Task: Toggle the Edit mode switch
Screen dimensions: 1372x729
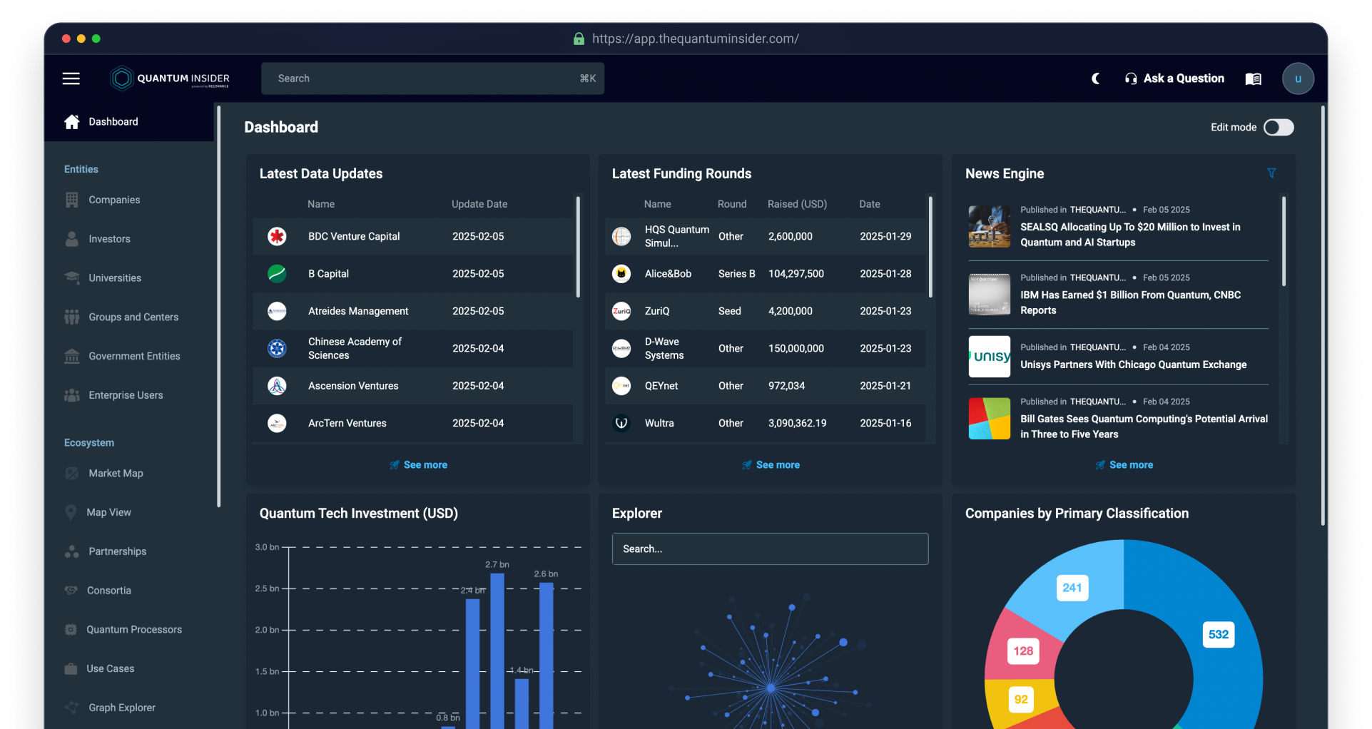Action: pos(1279,127)
